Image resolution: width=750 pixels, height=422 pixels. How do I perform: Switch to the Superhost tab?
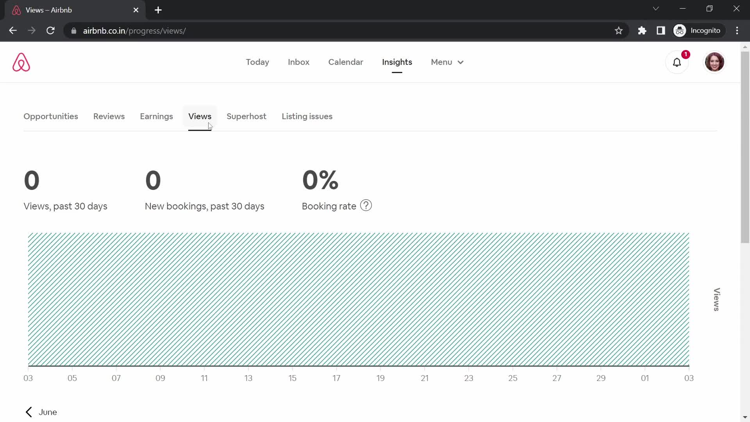(x=246, y=116)
